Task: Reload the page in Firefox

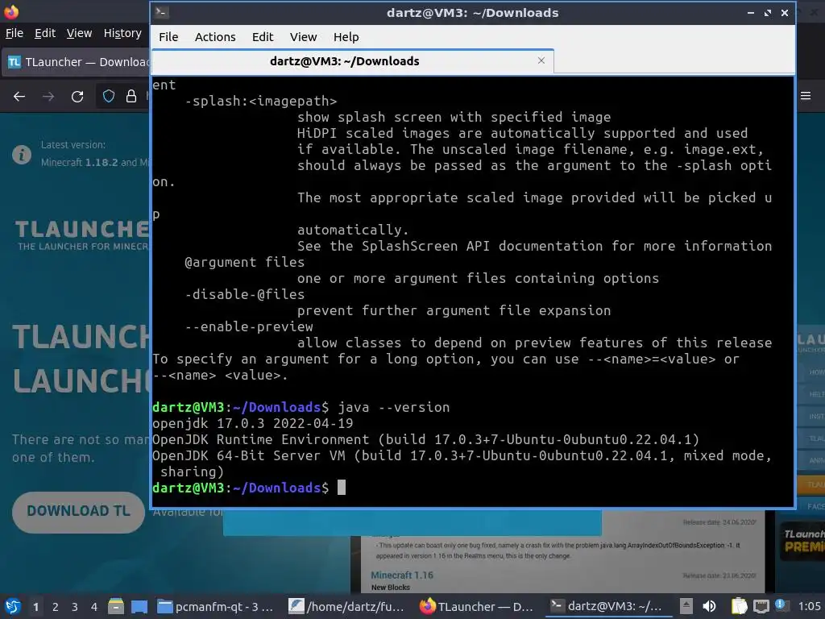Action: click(x=77, y=97)
